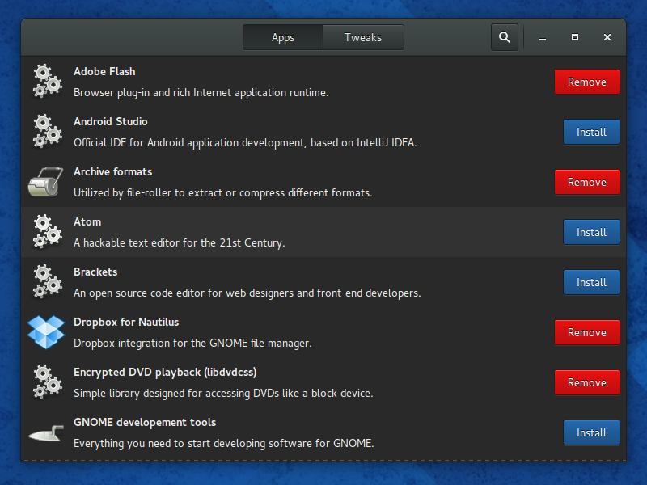Remove Encrypted DVD playback (libdvdcss)
Screen dimensions: 647x485
point(587,382)
